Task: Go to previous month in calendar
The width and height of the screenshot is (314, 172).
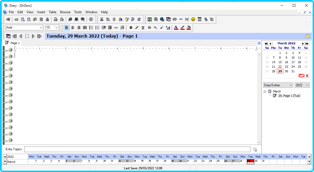Action: coord(270,43)
